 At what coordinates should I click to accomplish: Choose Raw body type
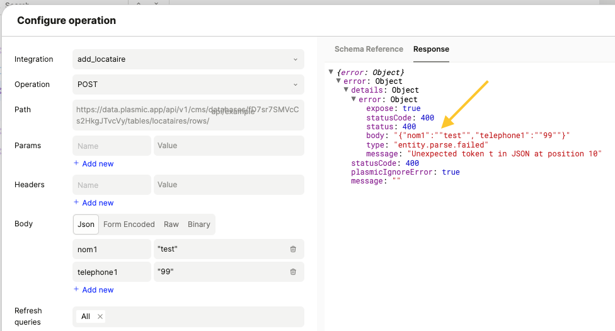tap(171, 224)
